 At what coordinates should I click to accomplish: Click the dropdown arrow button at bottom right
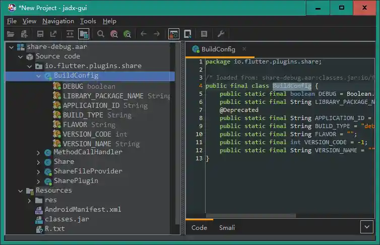[x=367, y=227]
